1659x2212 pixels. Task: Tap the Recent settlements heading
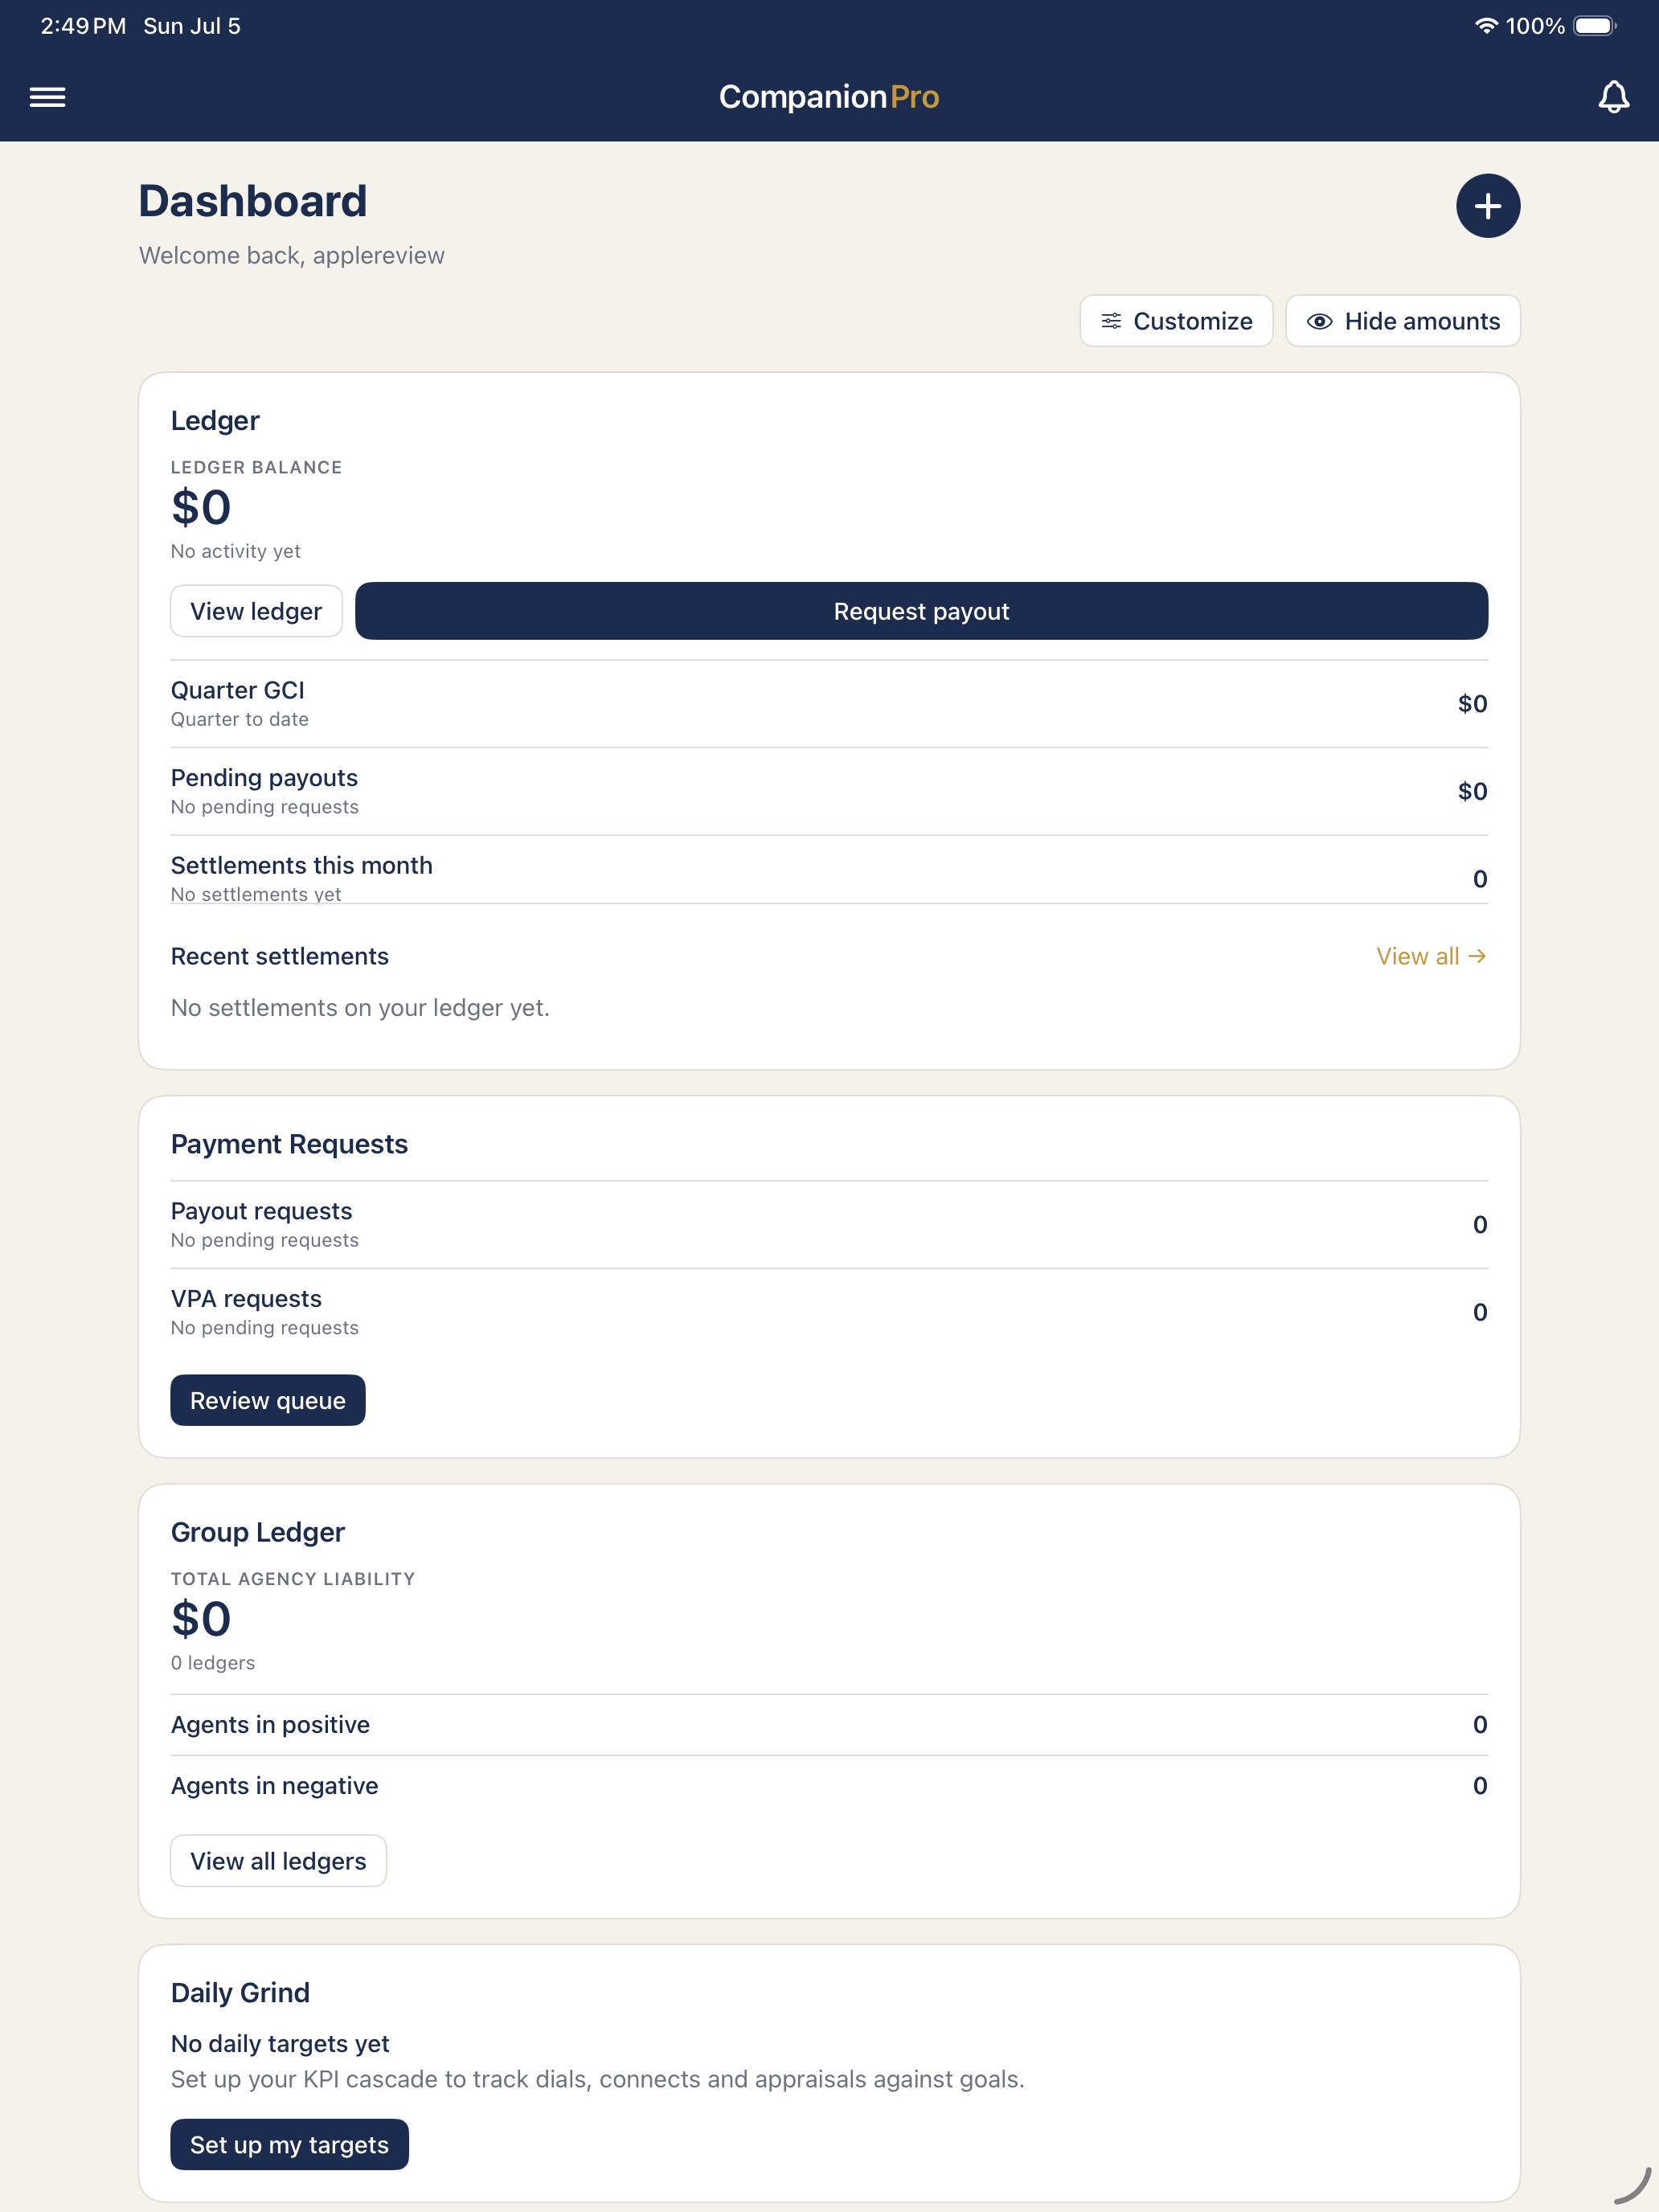pyautogui.click(x=280, y=956)
